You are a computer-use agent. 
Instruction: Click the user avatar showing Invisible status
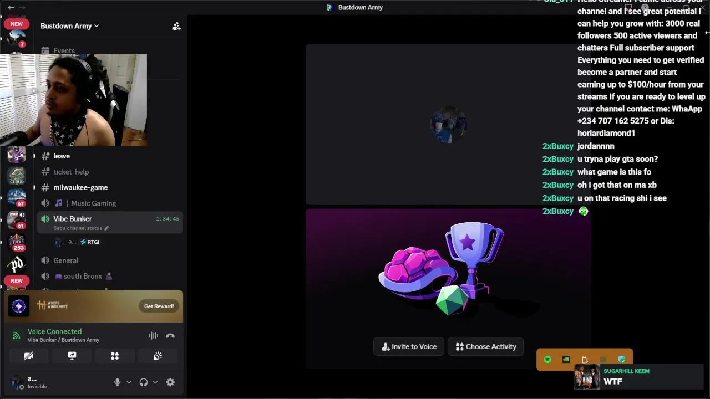point(17,382)
